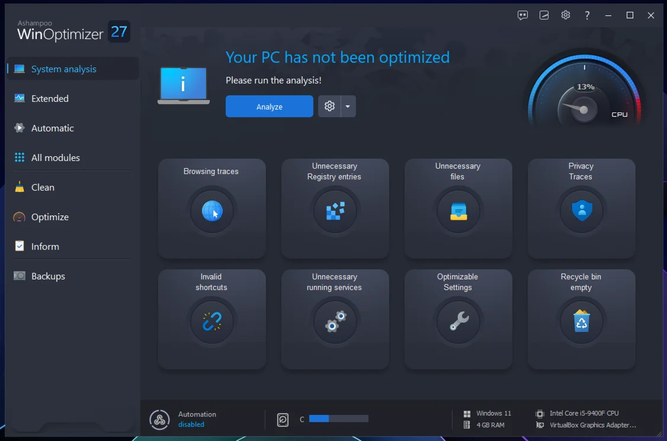The height and width of the screenshot is (441, 667).
Task: Click the Automation status icon
Action: coord(159,420)
